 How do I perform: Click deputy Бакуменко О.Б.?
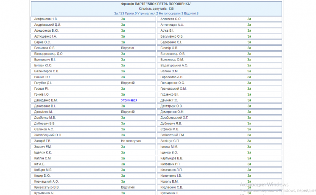click(172, 36)
